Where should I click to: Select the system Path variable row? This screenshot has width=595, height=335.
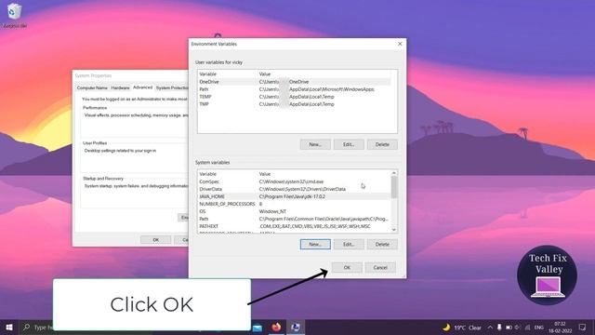click(294, 219)
